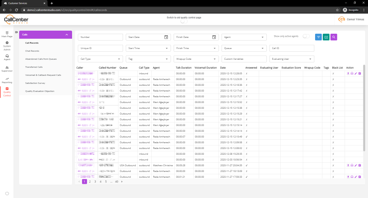Click the Custom Variables input field

tap(244, 59)
